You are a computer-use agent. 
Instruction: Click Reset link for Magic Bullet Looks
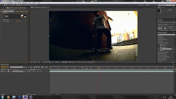(18, 12)
